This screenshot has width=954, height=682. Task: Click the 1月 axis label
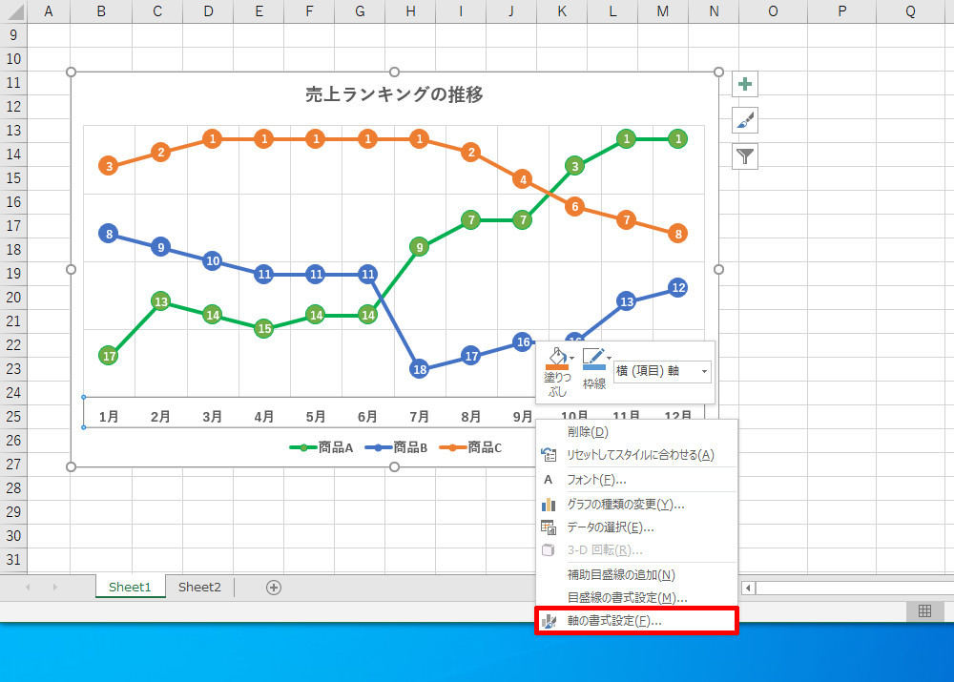(x=109, y=417)
